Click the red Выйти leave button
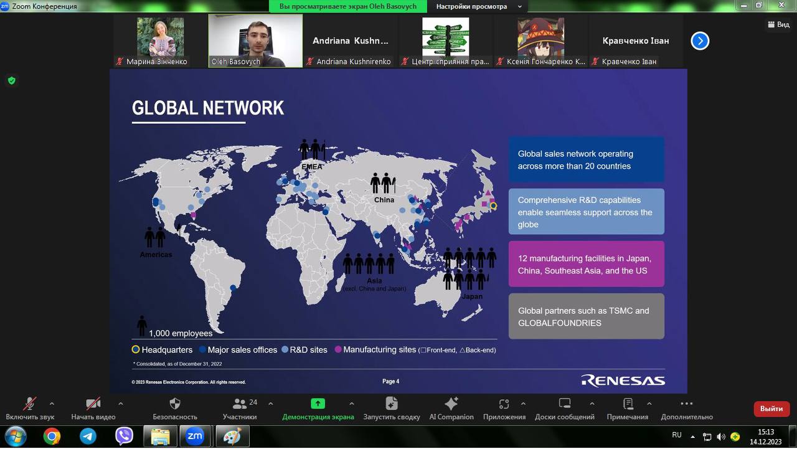Screen dimensions: 797x449 [x=771, y=409]
